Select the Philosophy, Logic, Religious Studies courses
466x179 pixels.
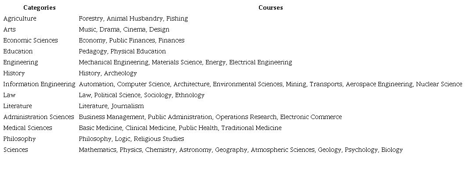pos(131,139)
